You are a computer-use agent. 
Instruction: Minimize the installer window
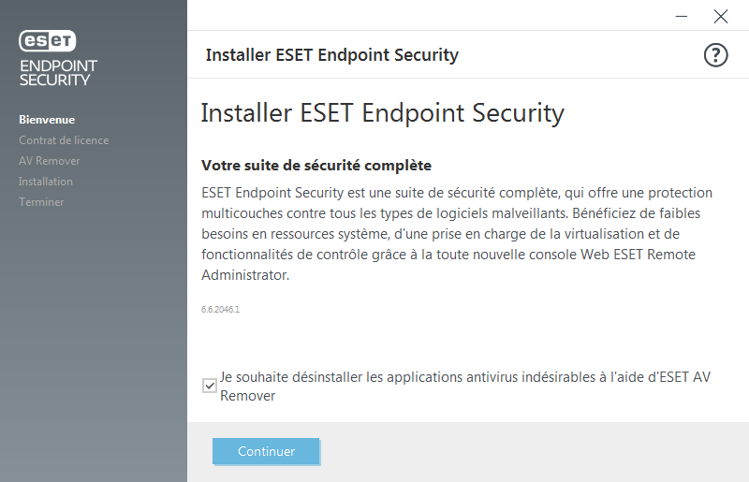click(x=681, y=16)
